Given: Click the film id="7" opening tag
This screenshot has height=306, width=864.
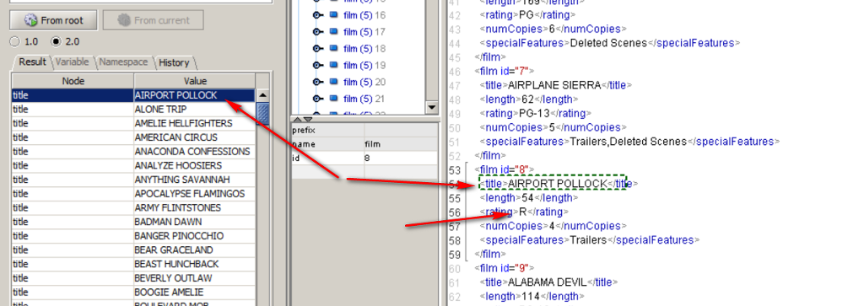Looking at the screenshot, I should click(x=504, y=71).
